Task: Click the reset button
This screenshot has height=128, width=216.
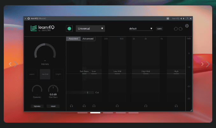Action: click(x=53, y=106)
